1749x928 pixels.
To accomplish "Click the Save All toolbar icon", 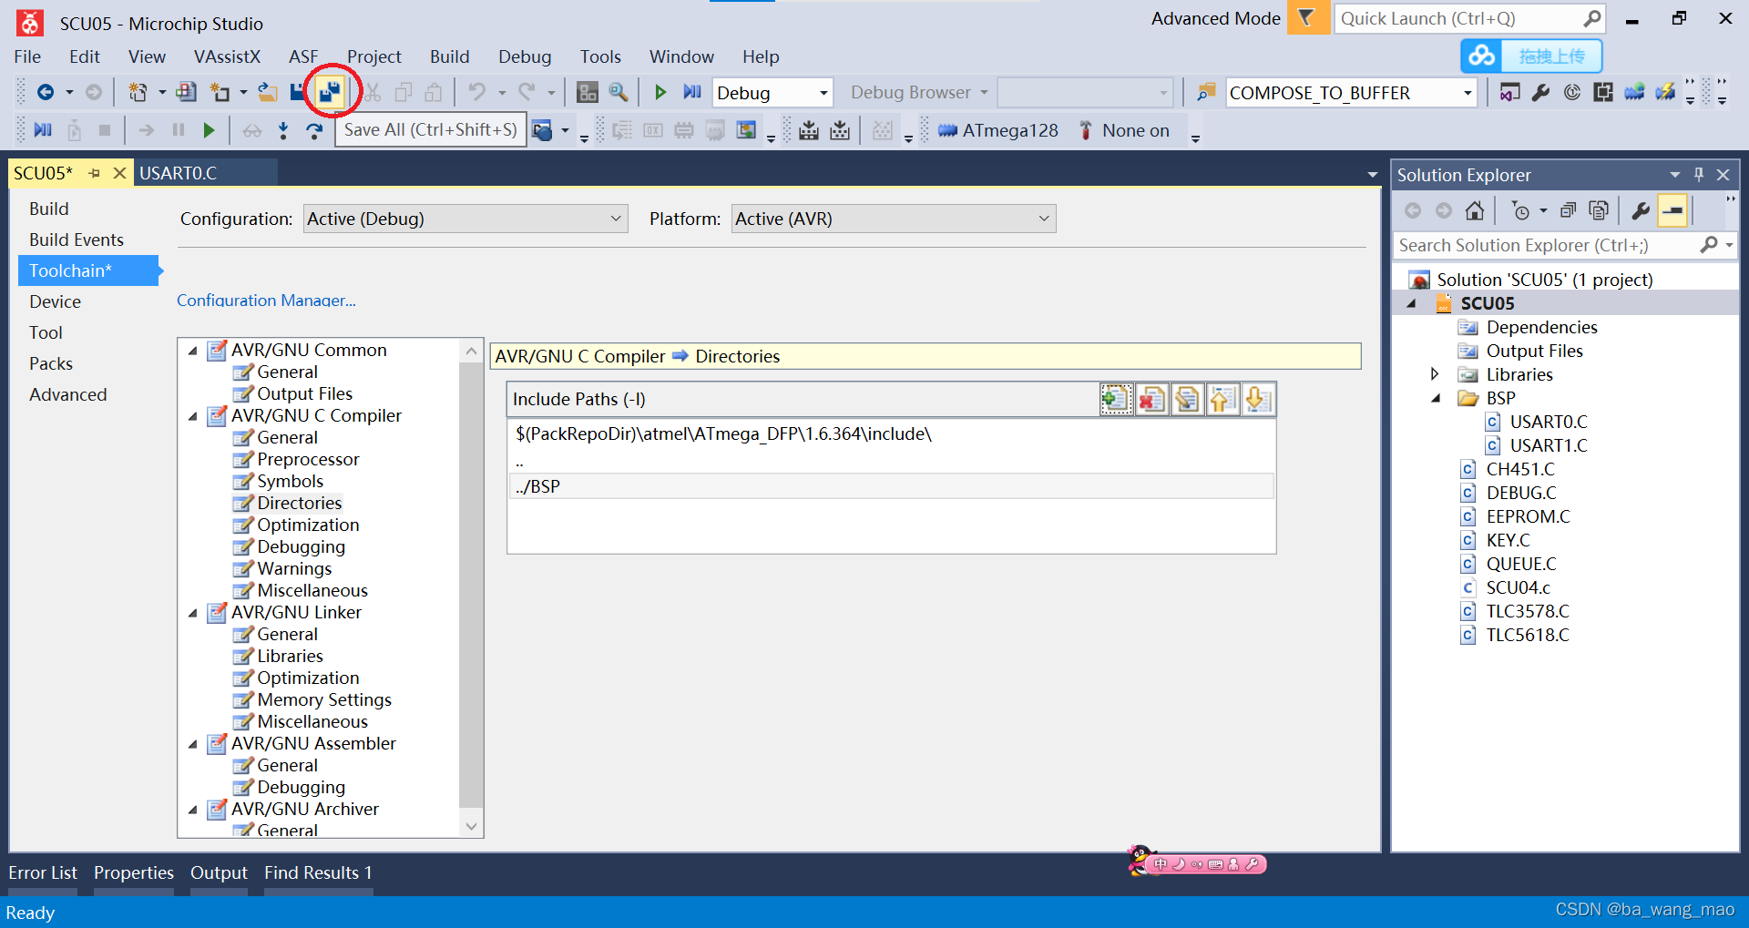I will coord(330,91).
